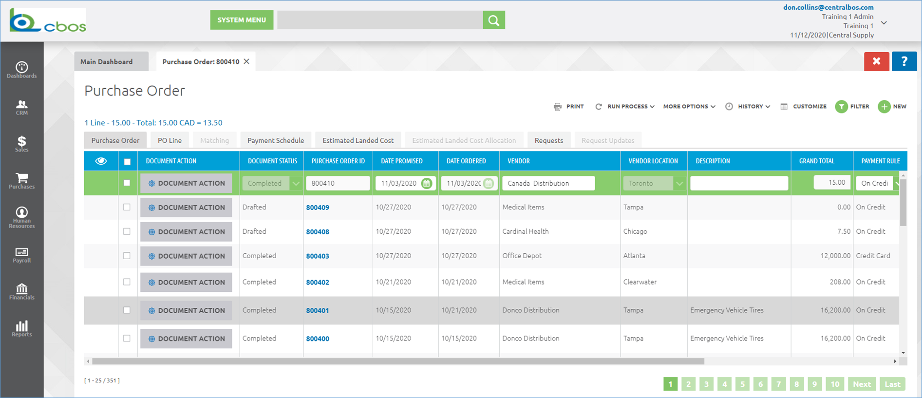Click the red close X button

[877, 61]
